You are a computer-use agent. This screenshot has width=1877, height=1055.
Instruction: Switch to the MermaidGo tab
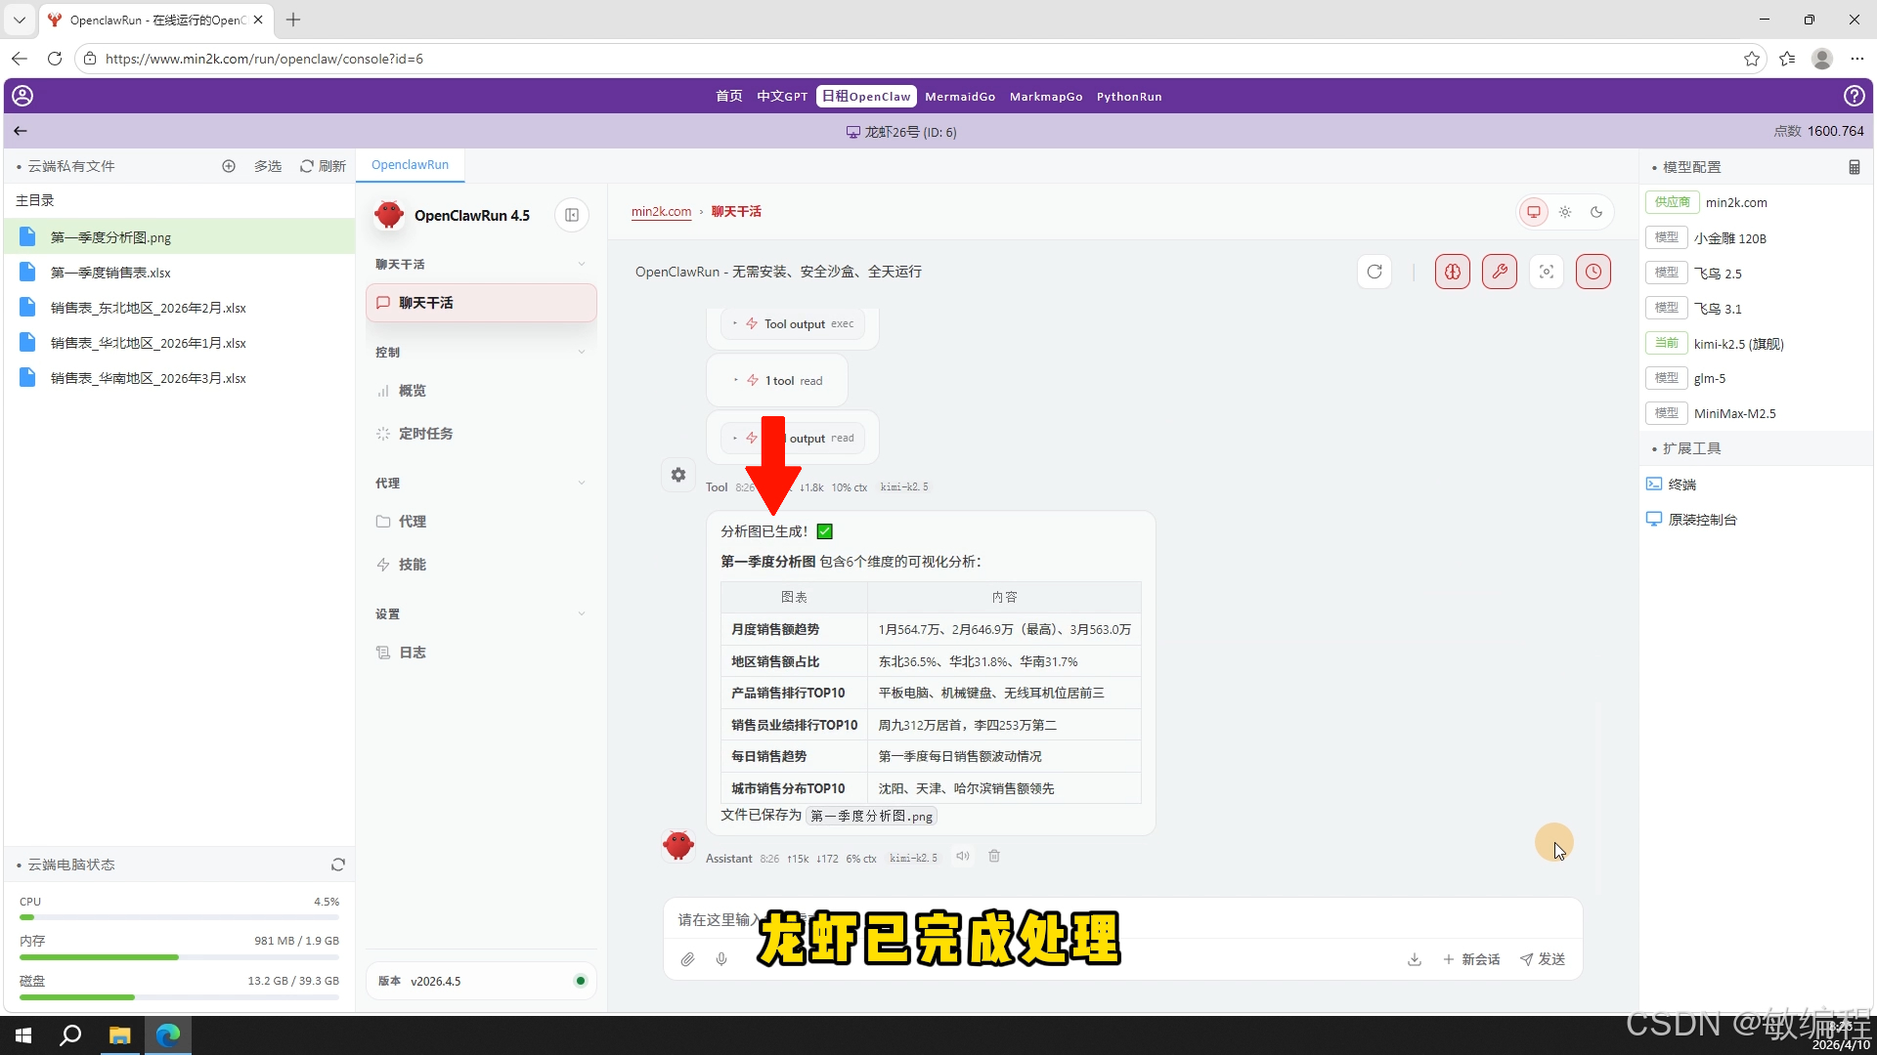(960, 96)
